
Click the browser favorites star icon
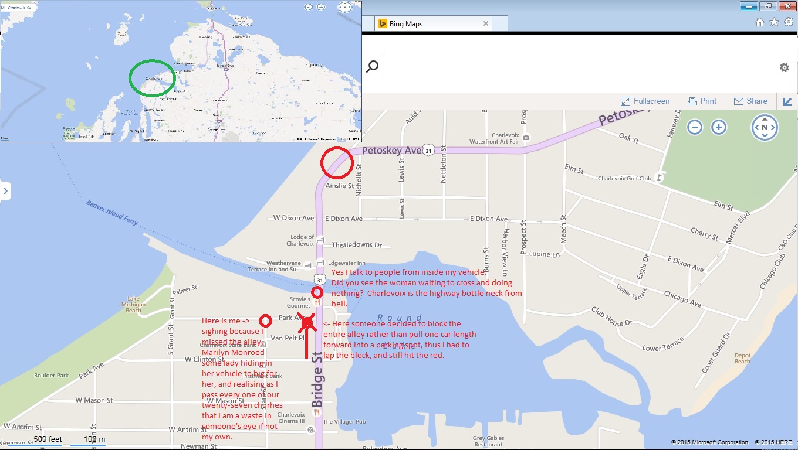774,22
